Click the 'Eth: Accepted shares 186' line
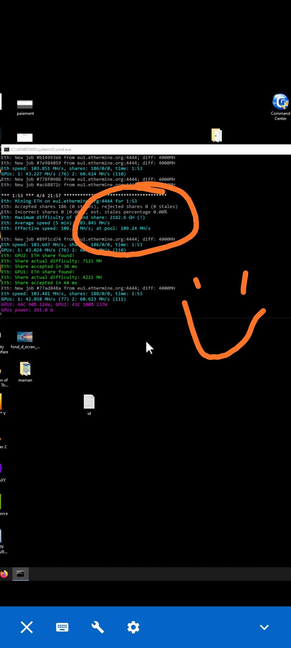 click(89, 207)
